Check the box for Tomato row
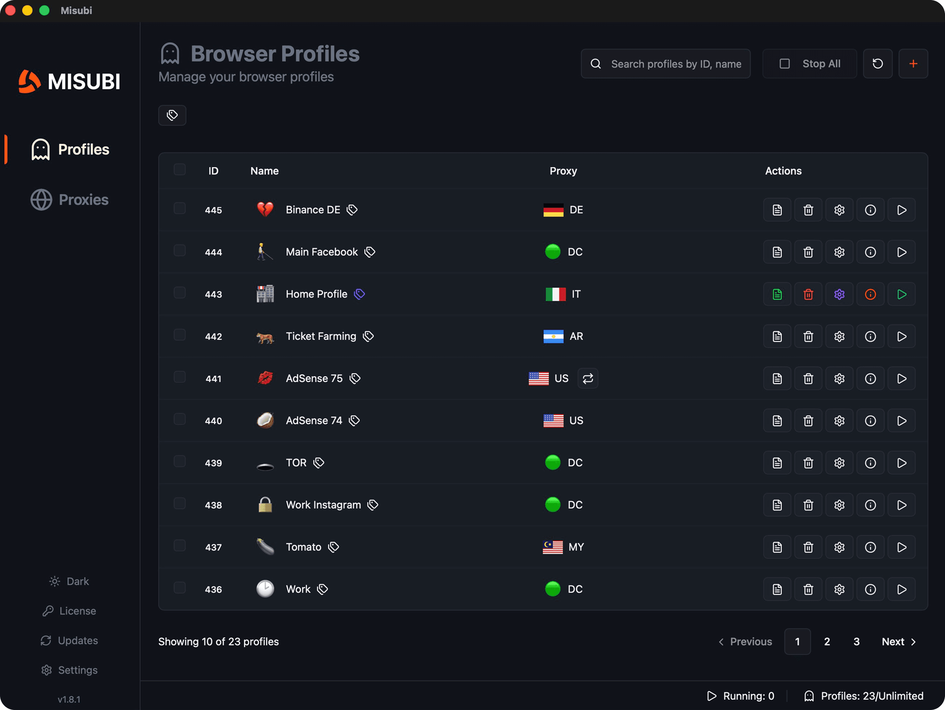The image size is (945, 710). pos(179,546)
